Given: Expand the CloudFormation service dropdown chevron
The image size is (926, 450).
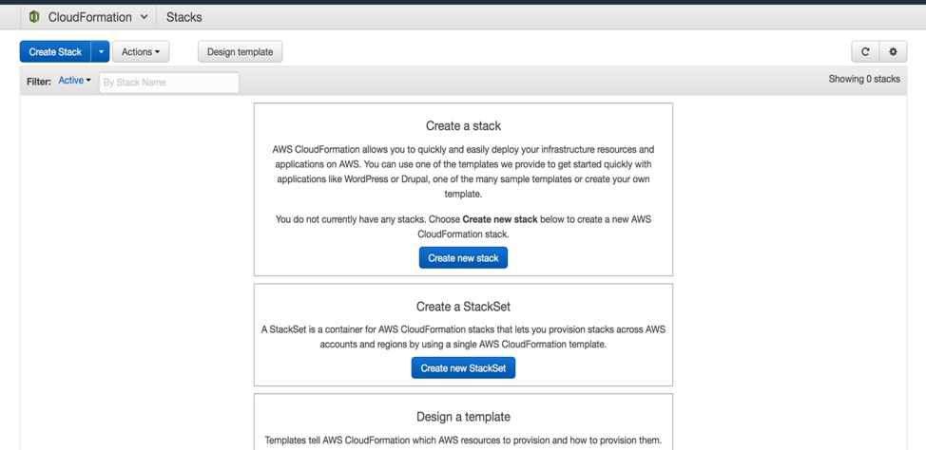Looking at the screenshot, I should coord(145,17).
